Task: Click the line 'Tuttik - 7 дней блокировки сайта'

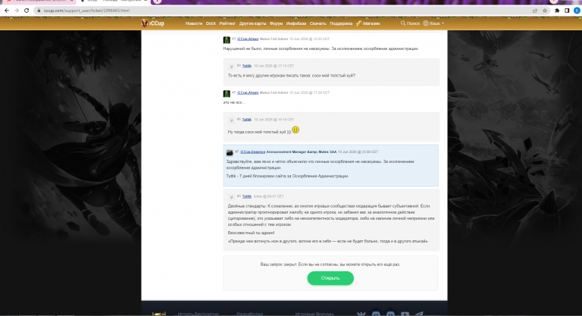Action: click(287, 176)
